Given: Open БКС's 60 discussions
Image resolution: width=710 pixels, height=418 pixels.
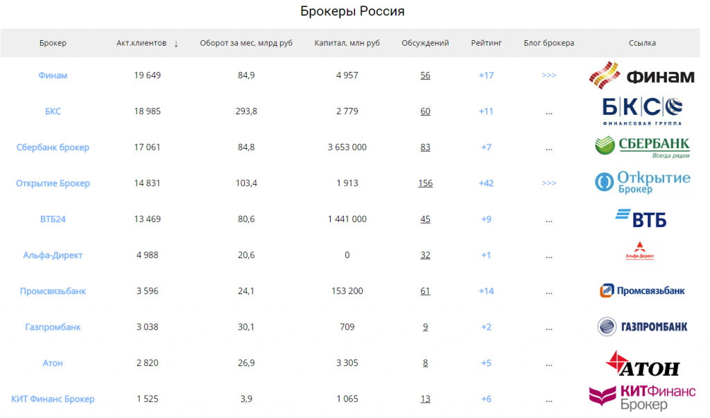Looking at the screenshot, I should coord(425,111).
